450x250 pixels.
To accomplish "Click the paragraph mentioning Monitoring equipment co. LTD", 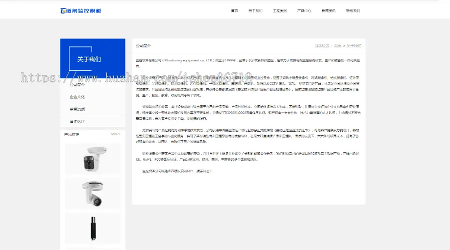I will point(248,63).
